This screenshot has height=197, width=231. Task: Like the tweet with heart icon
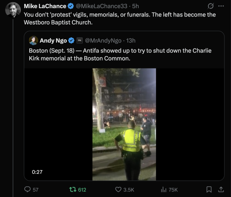(x=119, y=189)
